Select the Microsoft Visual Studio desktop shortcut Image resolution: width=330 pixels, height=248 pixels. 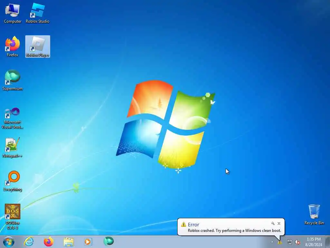click(x=13, y=118)
